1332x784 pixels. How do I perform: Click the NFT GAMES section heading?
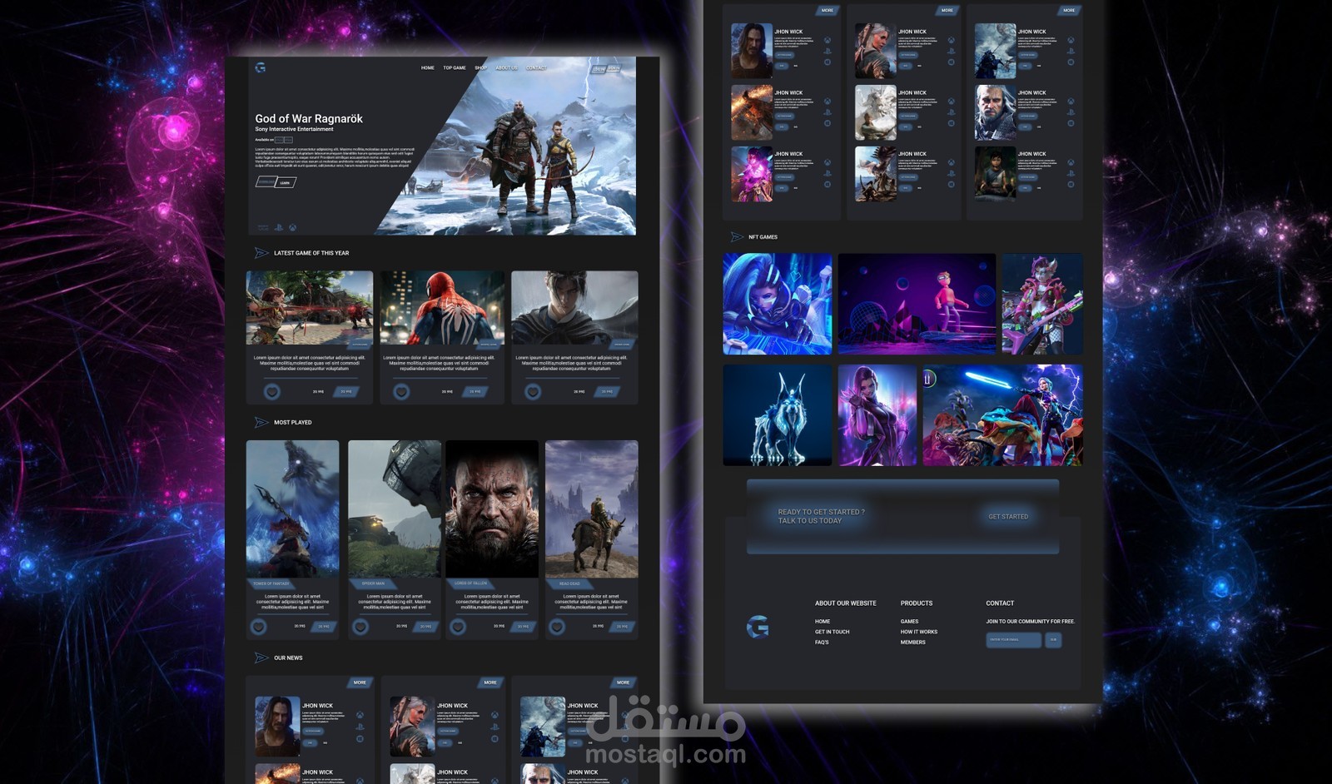point(763,237)
